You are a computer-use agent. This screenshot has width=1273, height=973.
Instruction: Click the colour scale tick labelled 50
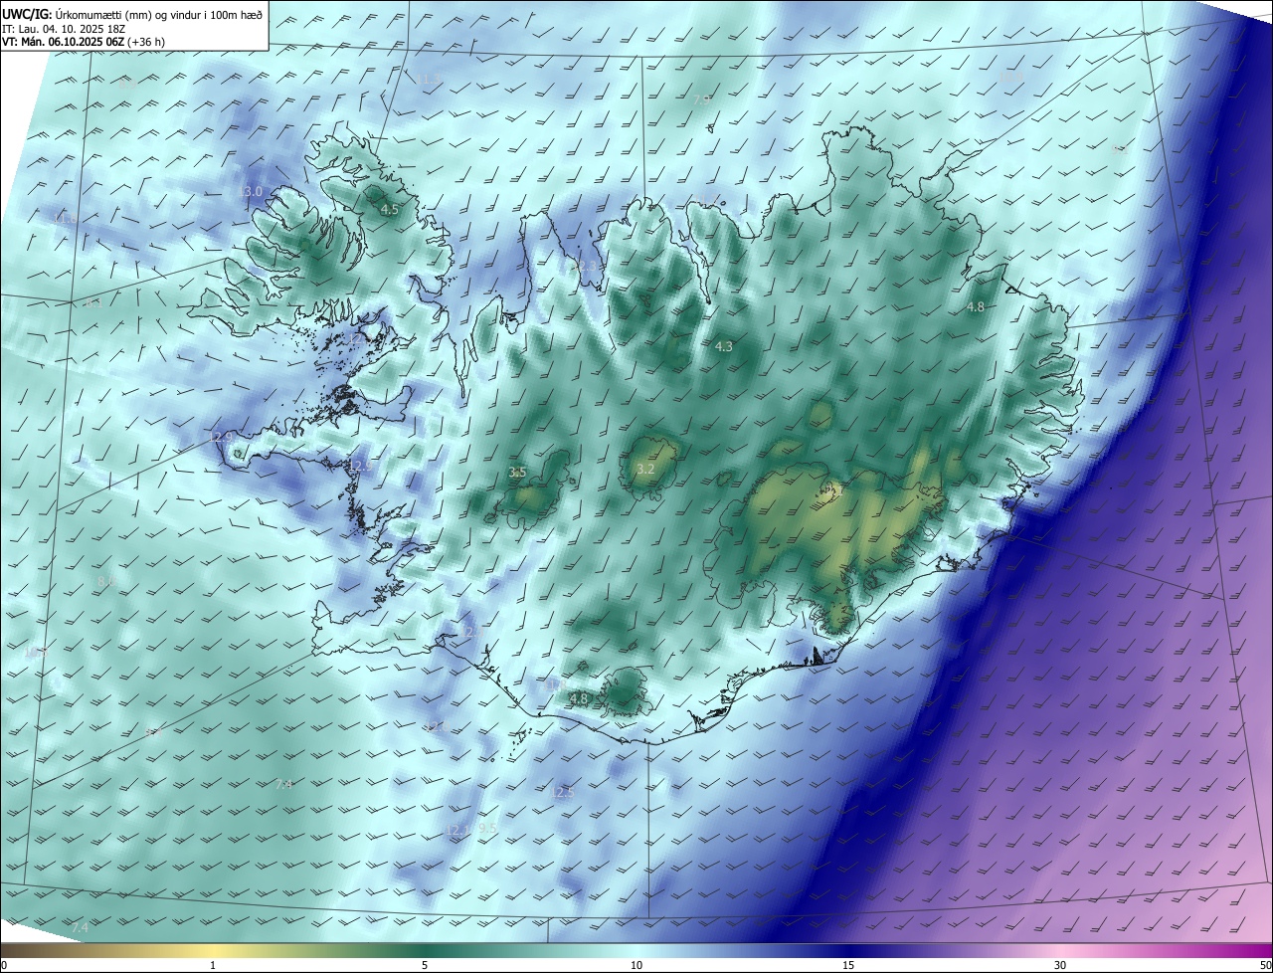click(1265, 965)
